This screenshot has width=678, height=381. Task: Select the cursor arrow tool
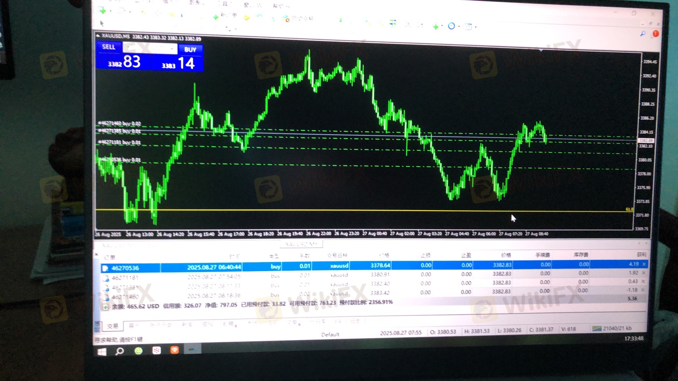[102, 23]
